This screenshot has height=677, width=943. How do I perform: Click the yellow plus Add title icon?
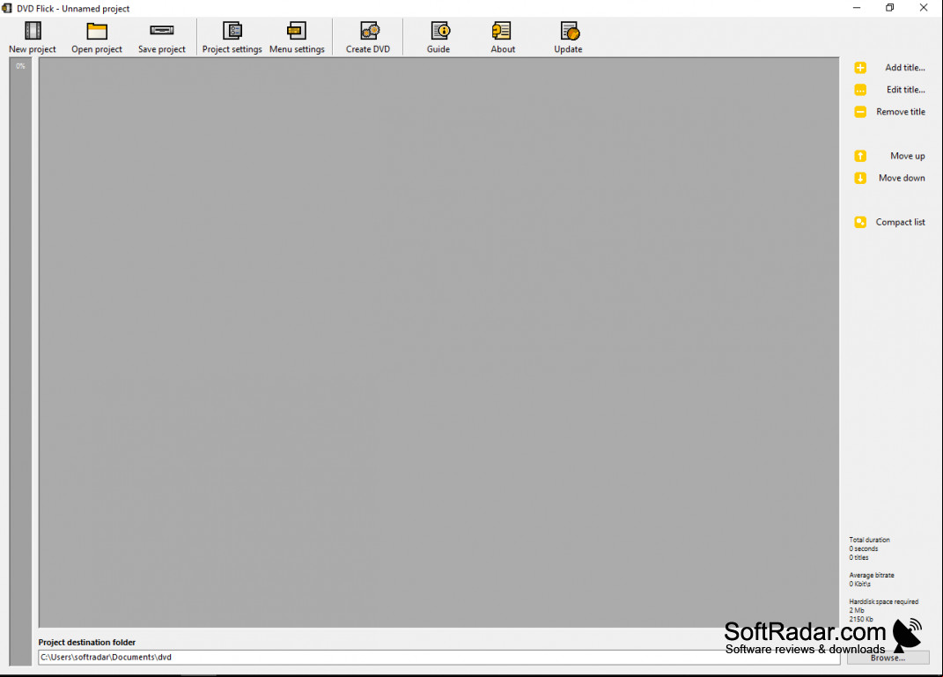pos(860,67)
